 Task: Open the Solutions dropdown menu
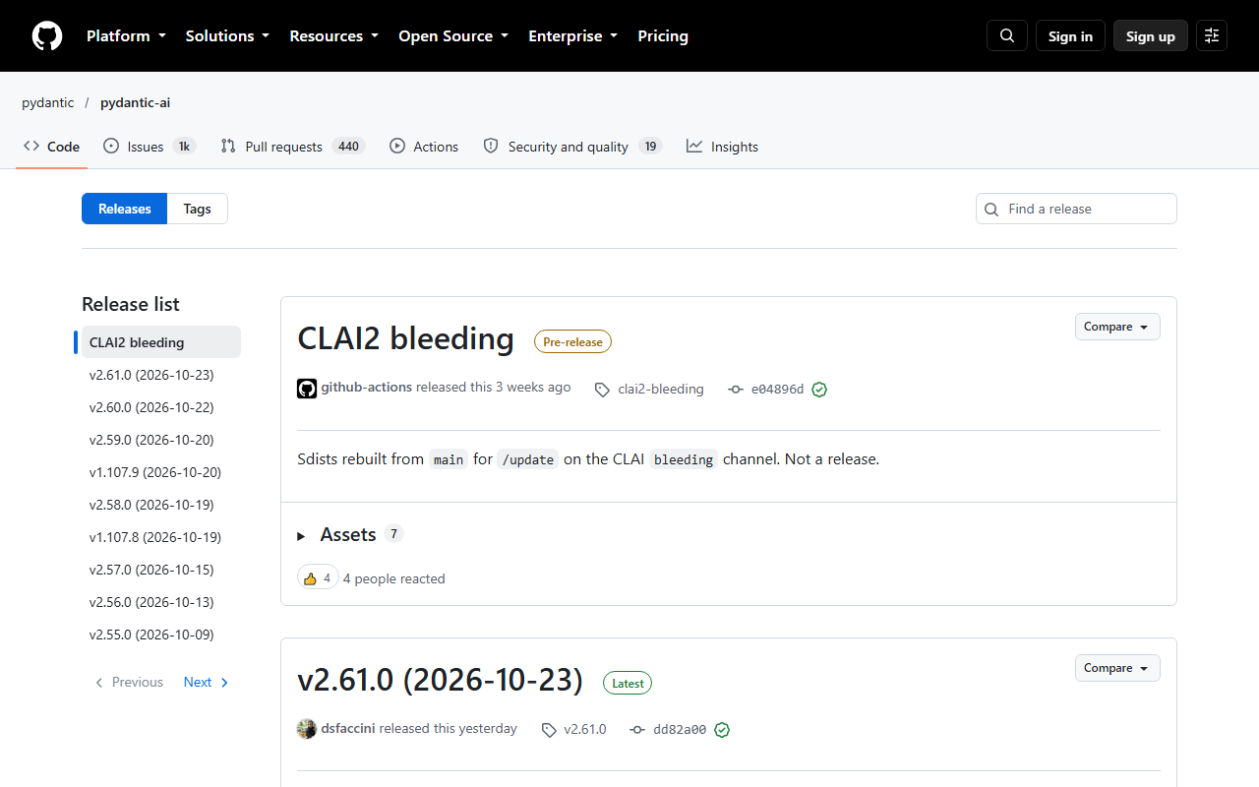227,36
